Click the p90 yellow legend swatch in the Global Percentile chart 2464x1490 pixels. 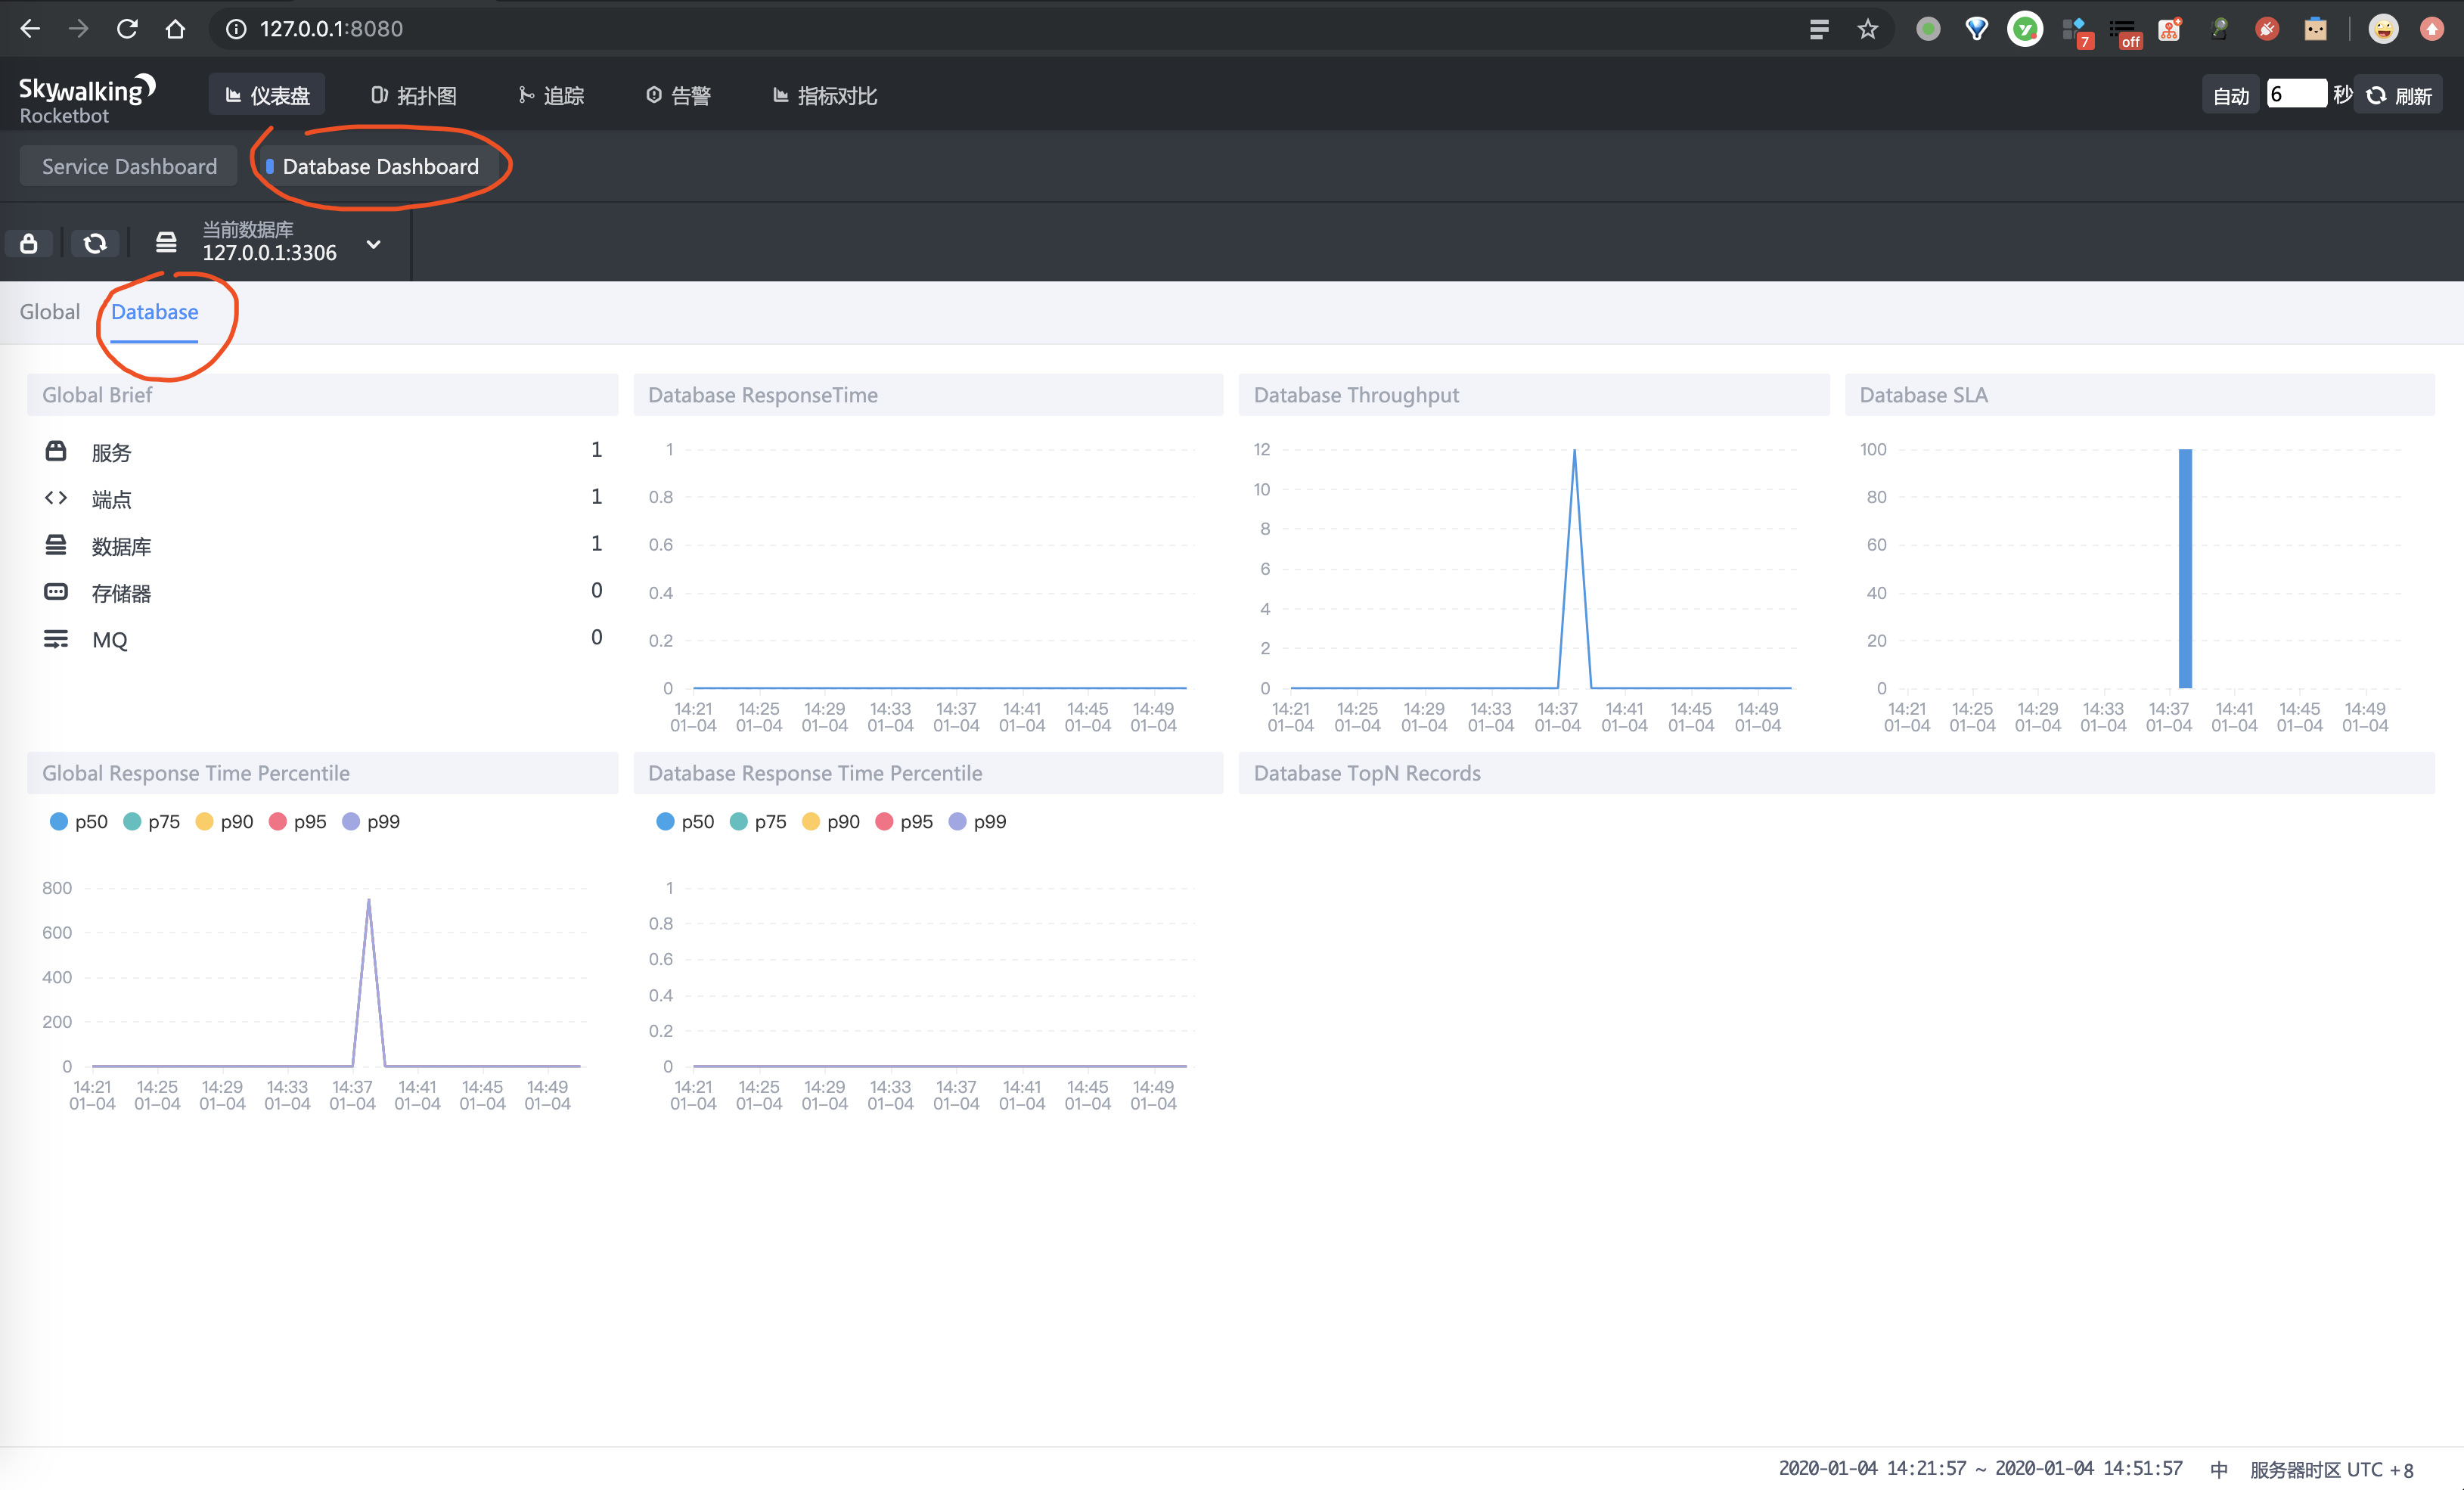point(205,821)
